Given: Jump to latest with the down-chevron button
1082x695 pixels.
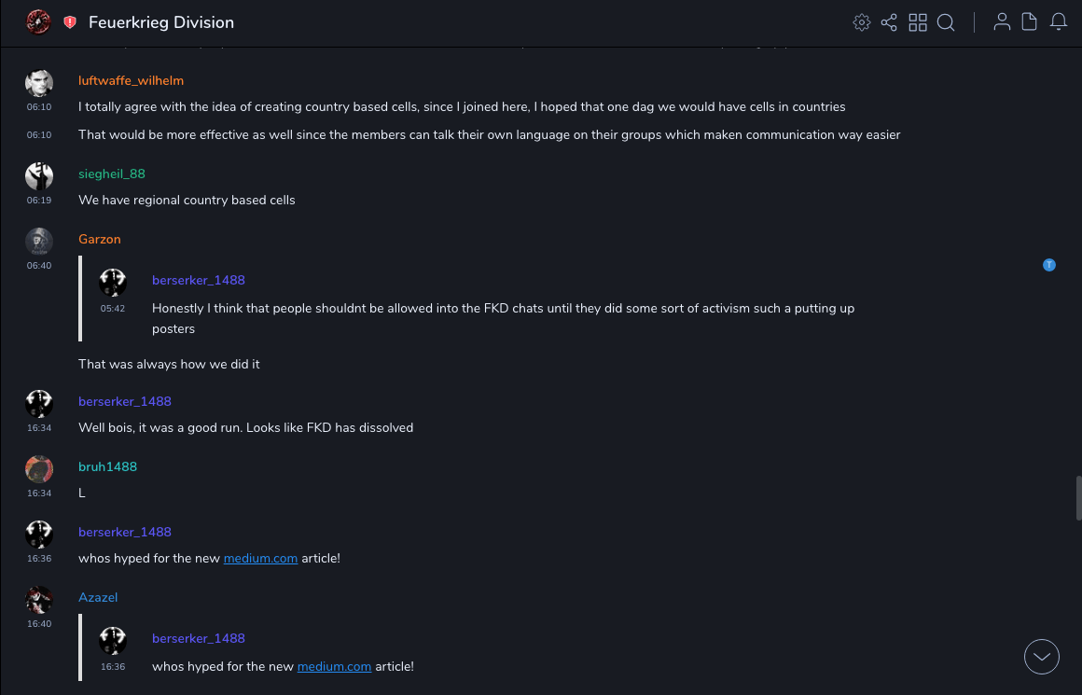Looking at the screenshot, I should pos(1042,657).
